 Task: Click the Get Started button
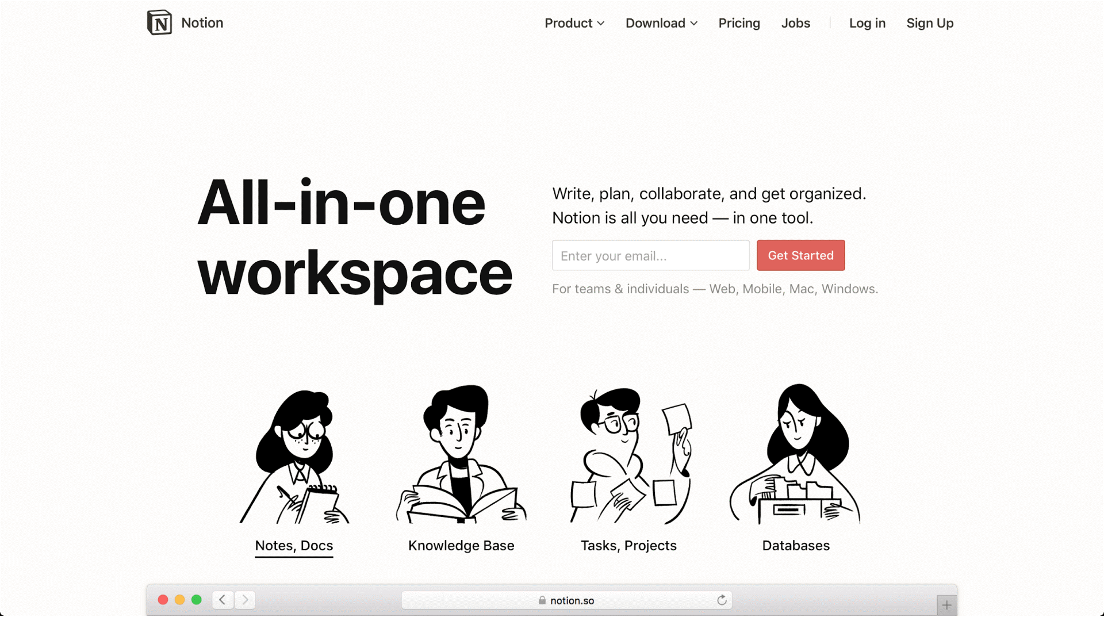click(x=801, y=255)
